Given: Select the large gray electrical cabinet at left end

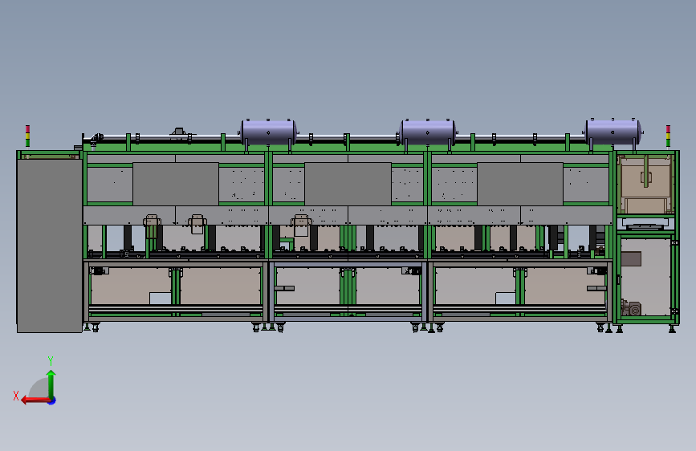Looking at the screenshot, I should pos(49,246).
